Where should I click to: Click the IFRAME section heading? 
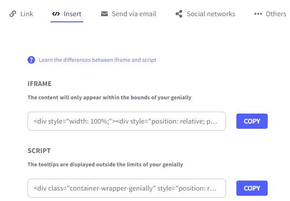click(x=39, y=84)
